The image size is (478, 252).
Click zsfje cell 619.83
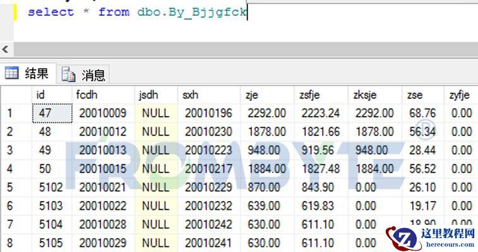(321, 206)
